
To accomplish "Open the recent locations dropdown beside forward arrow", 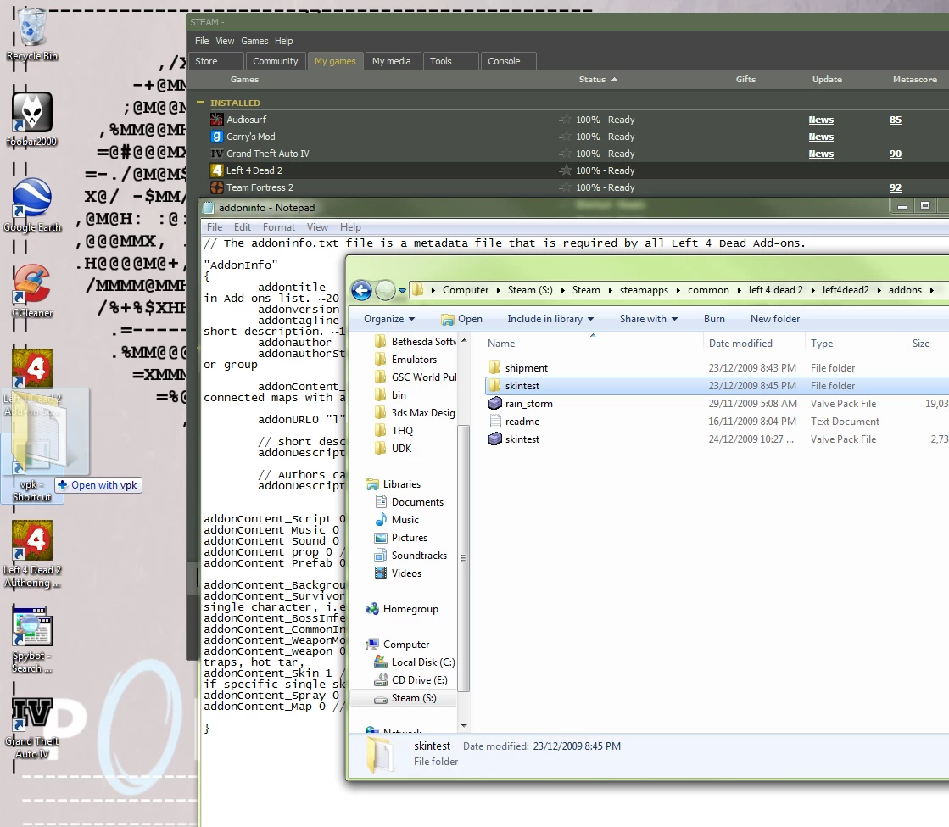I will click(402, 291).
